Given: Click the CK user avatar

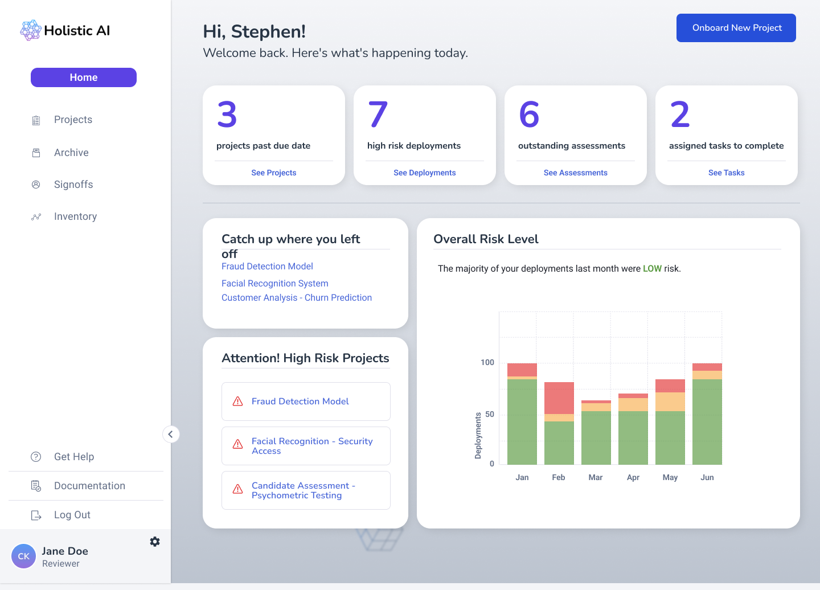Looking at the screenshot, I should (23, 556).
